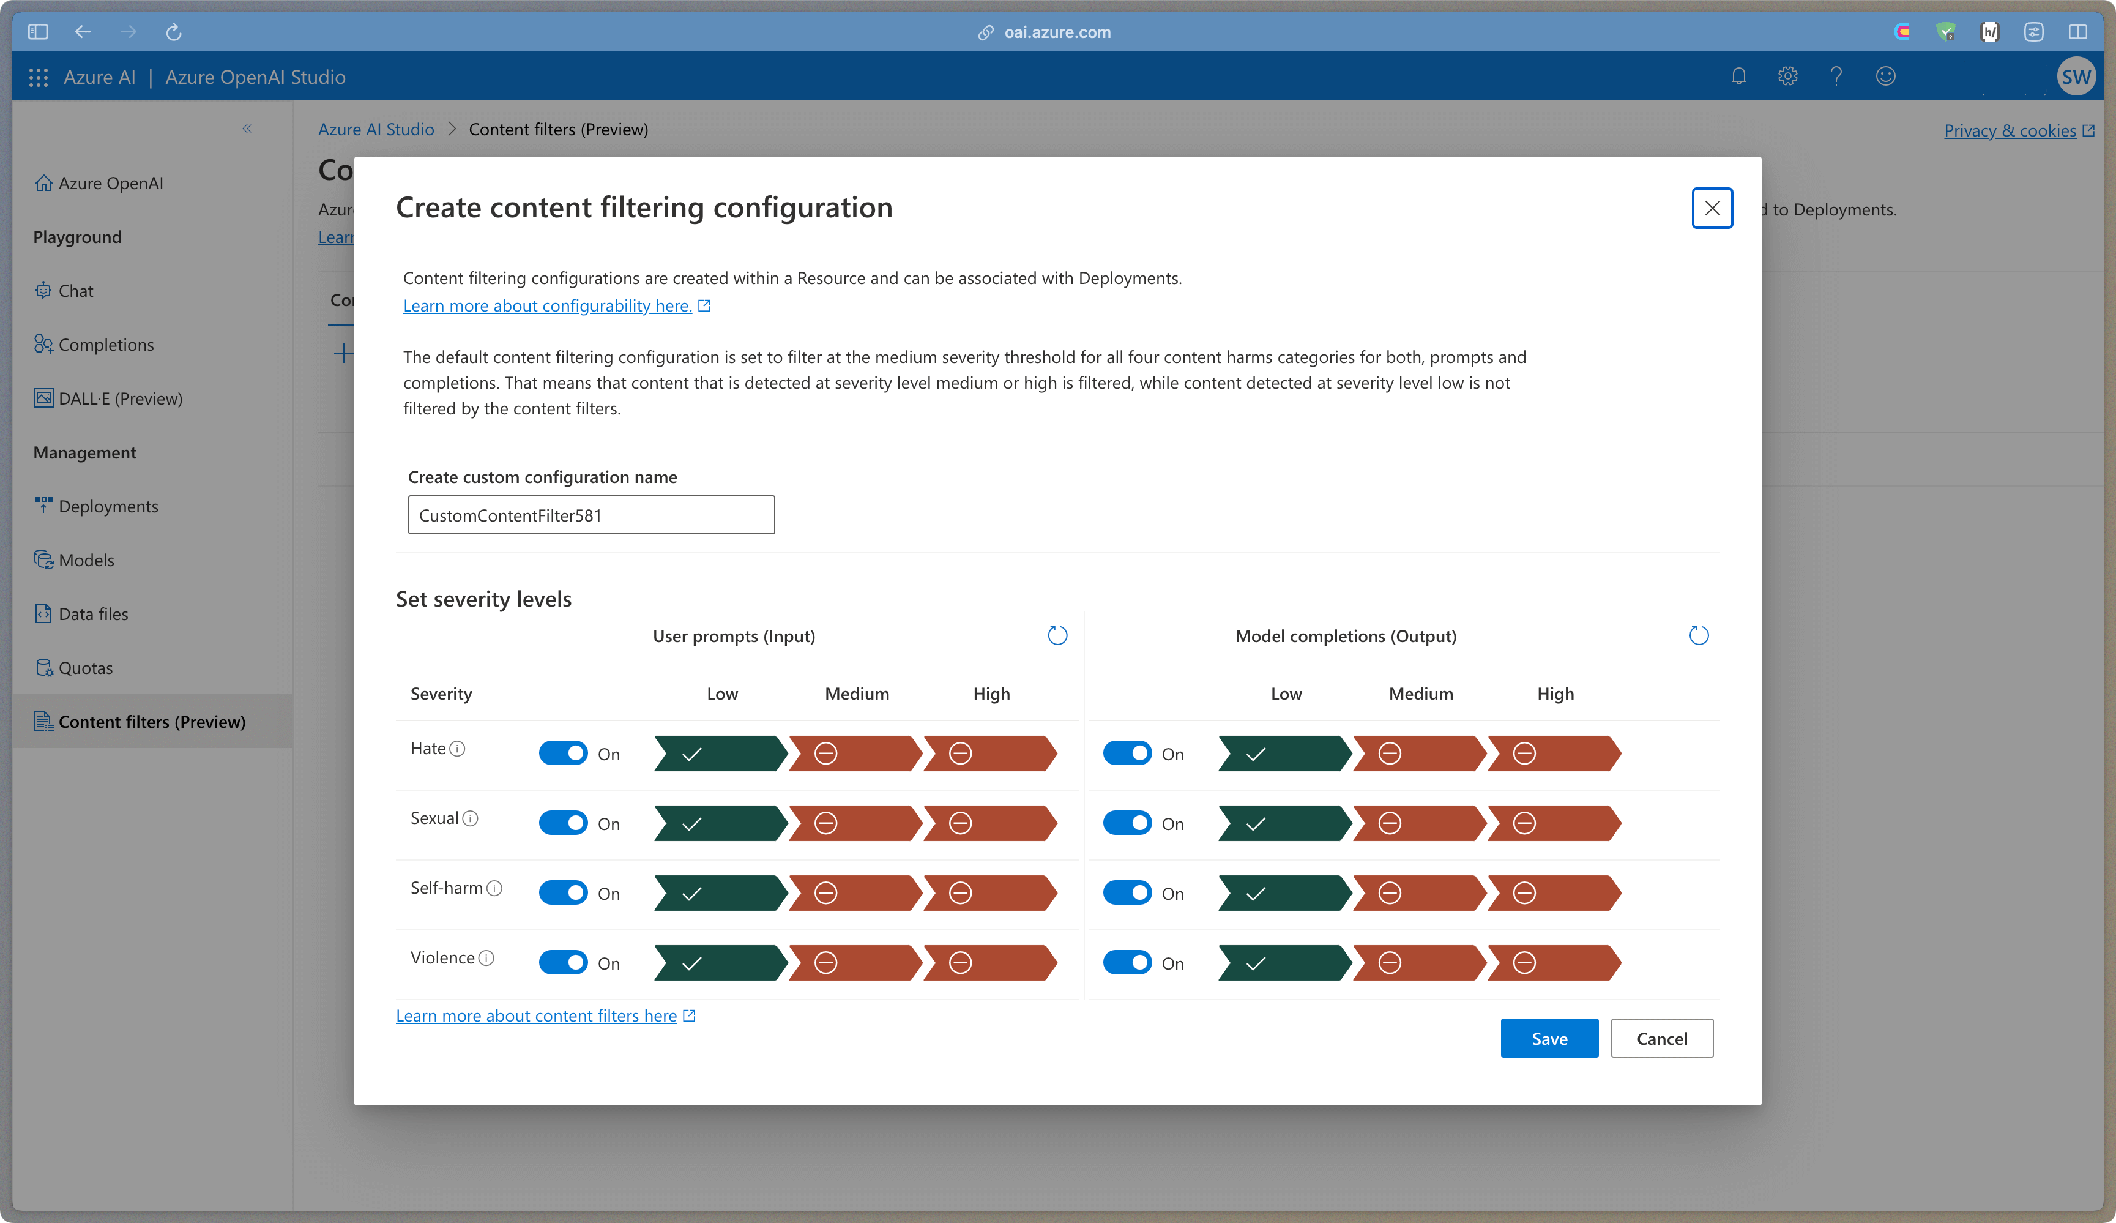Show info about the Sexual category
2116x1223 pixels.
(x=470, y=818)
